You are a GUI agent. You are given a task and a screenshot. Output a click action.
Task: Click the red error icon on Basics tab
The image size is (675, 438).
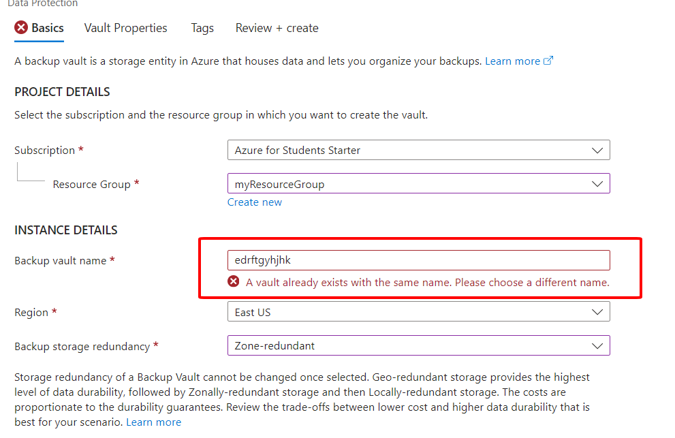click(21, 27)
